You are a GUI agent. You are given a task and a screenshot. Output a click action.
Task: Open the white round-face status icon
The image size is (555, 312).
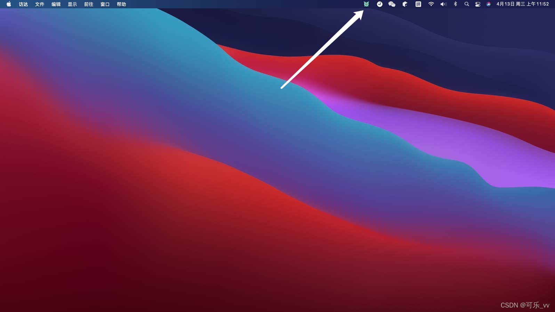pyautogui.click(x=379, y=4)
